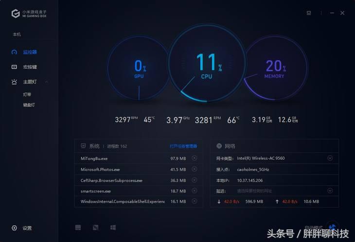Click the CPU frequency 3.97 GHz reading
Screen dimensions: 355x242
click(178, 120)
